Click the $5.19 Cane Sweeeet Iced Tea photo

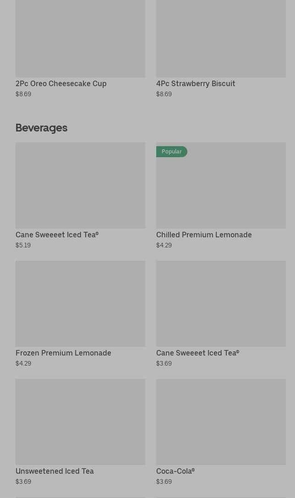[80, 185]
